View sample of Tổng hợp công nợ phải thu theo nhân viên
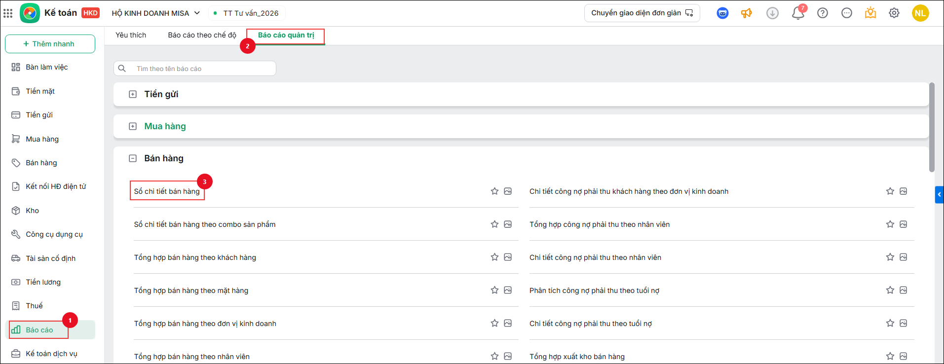Screen dimensions: 944x364 (904, 224)
